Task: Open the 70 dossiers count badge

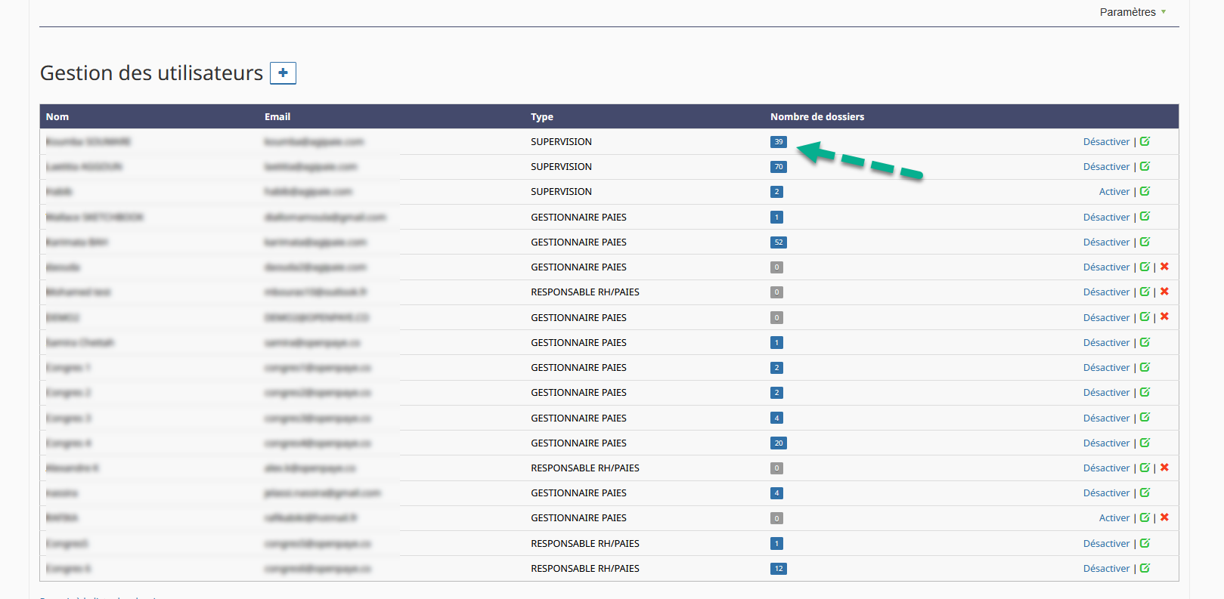Action: pos(779,167)
